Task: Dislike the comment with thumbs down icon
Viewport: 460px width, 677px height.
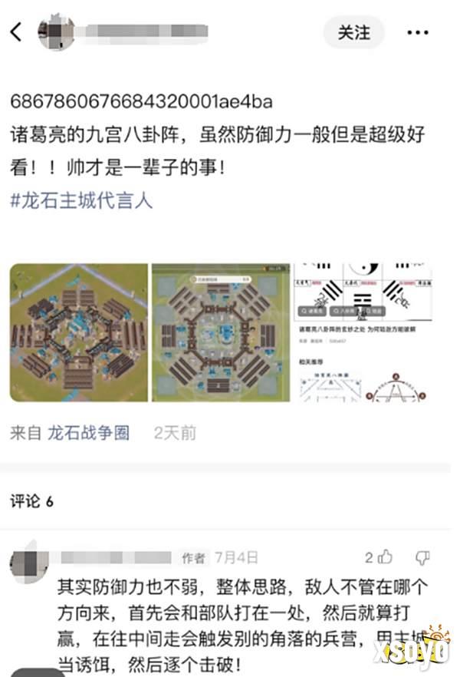Action: [422, 558]
